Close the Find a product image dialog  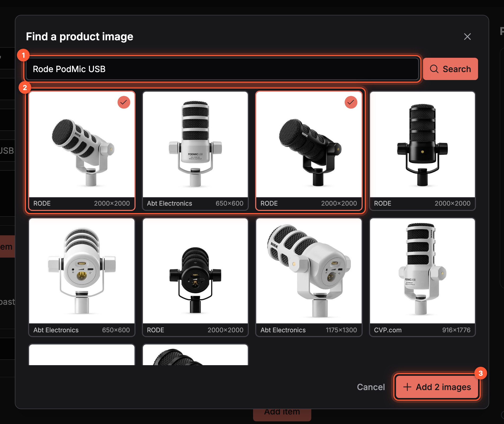[x=467, y=37]
